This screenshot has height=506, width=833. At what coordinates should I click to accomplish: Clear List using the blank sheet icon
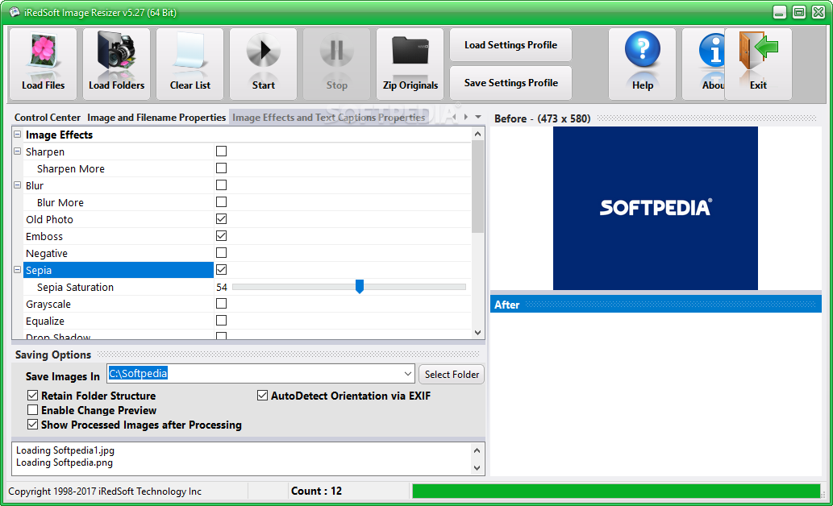[190, 52]
